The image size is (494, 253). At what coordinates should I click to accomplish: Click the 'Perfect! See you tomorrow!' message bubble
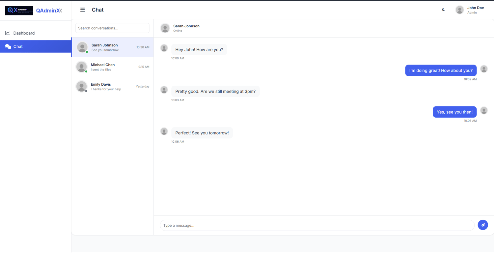[x=202, y=133]
